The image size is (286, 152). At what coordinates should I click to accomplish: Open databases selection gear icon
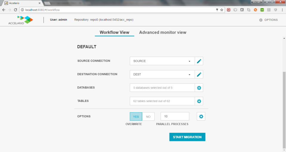click(x=199, y=88)
